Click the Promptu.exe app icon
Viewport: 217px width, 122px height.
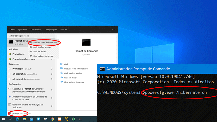(10, 54)
